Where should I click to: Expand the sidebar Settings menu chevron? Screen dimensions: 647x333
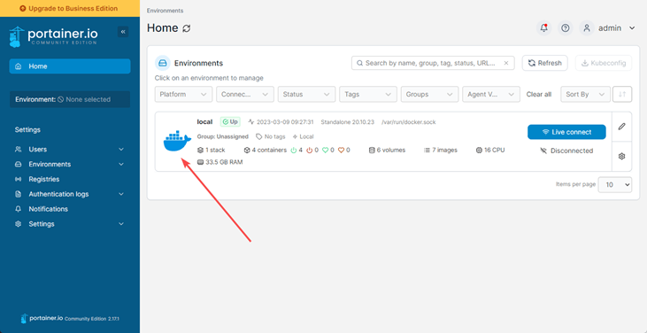point(121,224)
